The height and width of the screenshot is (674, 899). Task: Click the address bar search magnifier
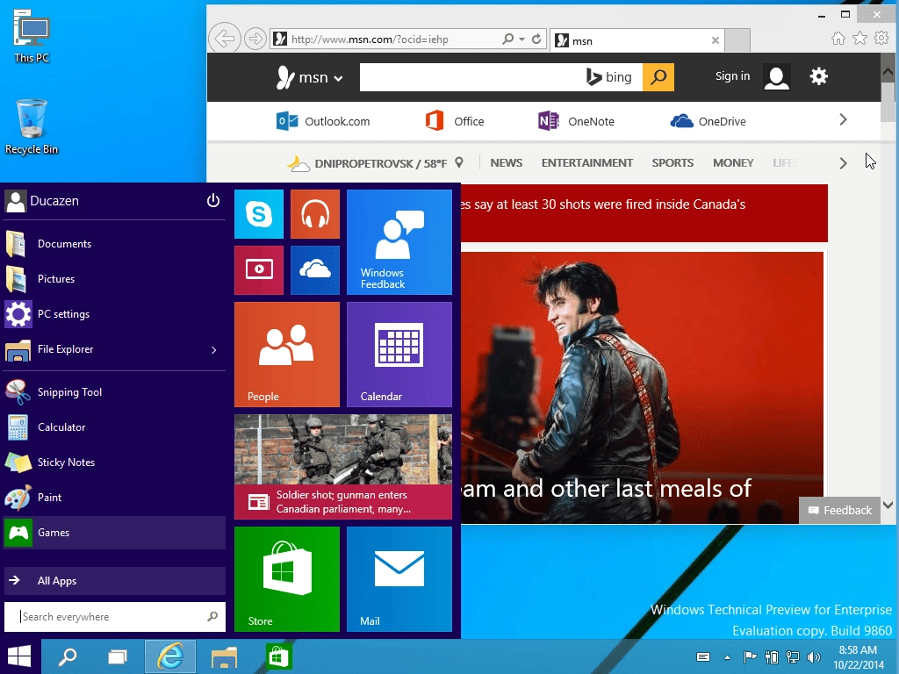pos(507,39)
